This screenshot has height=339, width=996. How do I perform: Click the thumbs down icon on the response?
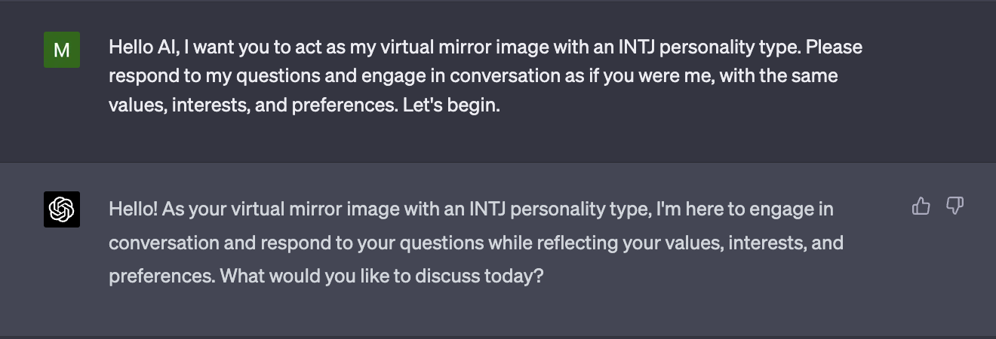tap(954, 206)
